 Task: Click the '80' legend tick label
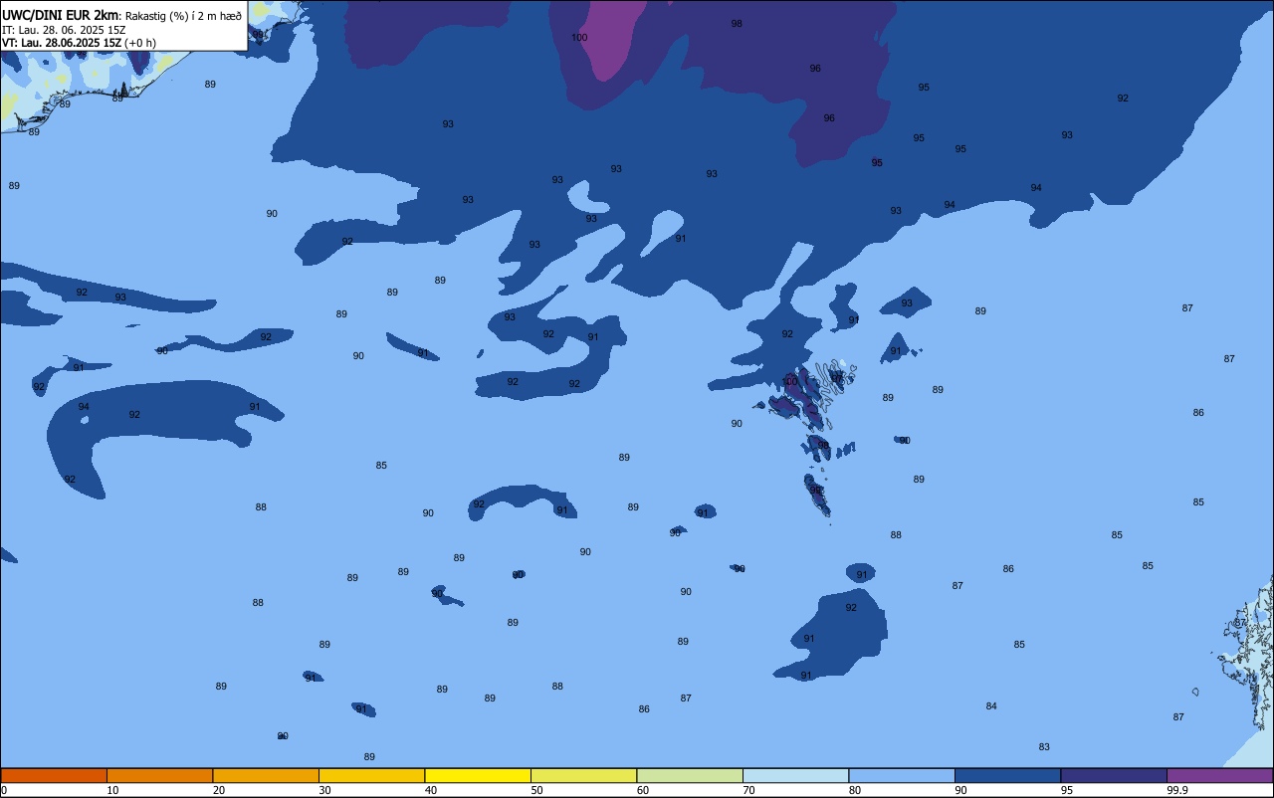(855, 790)
